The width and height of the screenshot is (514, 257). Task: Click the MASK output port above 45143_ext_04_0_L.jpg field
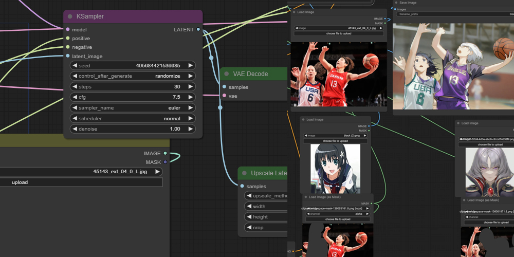click(x=165, y=162)
